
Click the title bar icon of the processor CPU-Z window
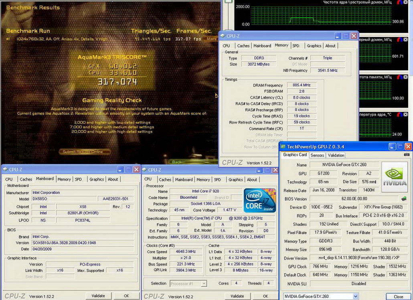pyautogui.click(x=144, y=170)
